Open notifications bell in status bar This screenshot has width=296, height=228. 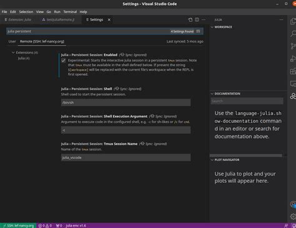[294, 225]
